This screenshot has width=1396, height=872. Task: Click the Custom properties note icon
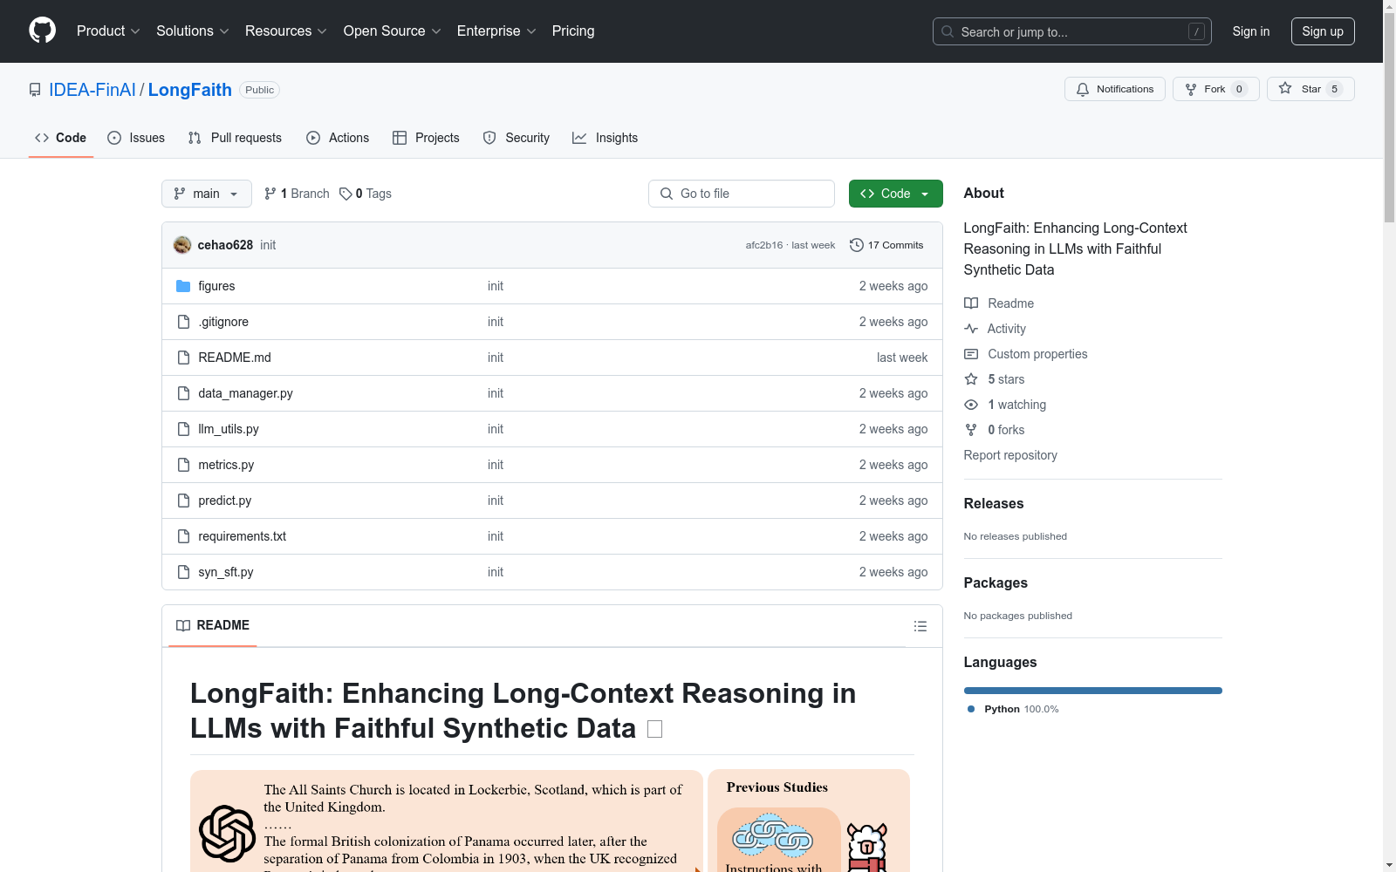click(971, 354)
